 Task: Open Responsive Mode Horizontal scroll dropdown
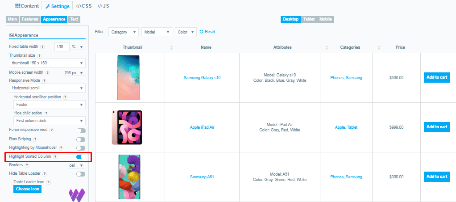tap(47, 88)
